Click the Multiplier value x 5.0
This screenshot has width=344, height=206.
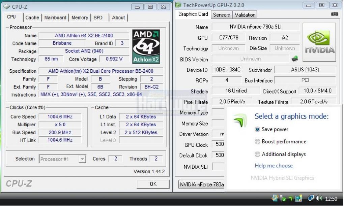pyautogui.click(x=60, y=125)
